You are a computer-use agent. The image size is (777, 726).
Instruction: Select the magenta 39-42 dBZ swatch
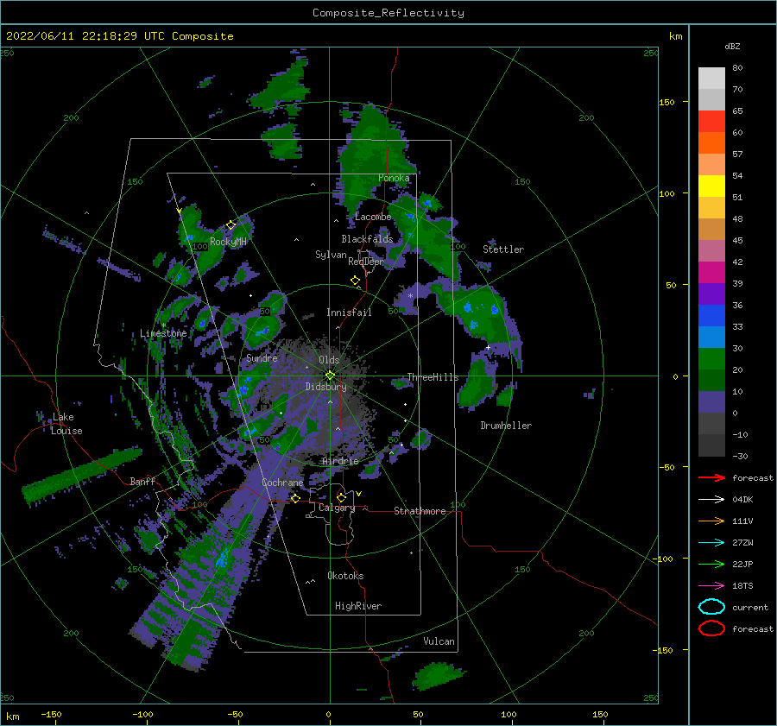711,273
